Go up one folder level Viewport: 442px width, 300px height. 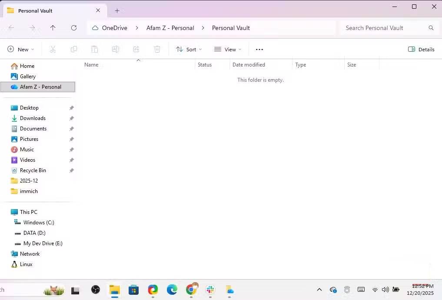coord(53,28)
